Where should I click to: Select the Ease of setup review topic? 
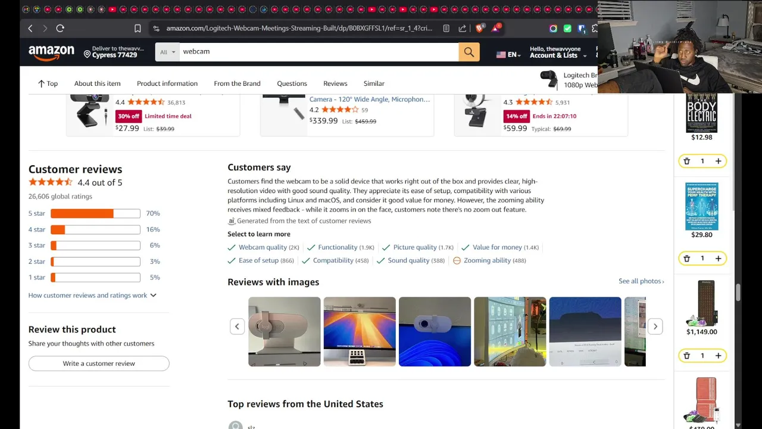click(x=261, y=260)
